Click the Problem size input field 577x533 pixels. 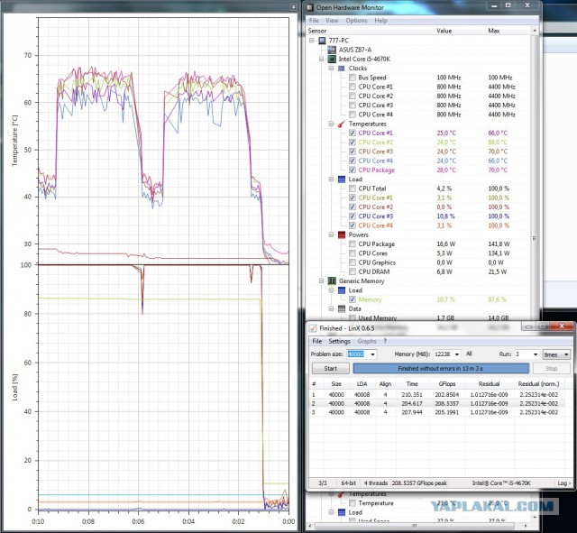(x=358, y=354)
